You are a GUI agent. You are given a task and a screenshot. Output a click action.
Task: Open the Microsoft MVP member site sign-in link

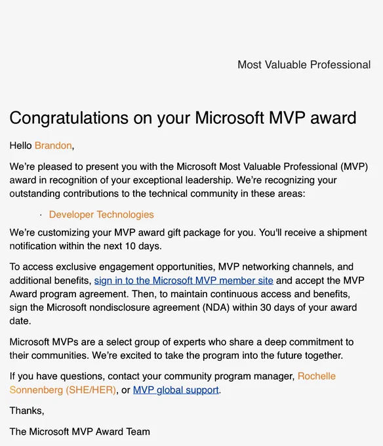click(x=184, y=281)
